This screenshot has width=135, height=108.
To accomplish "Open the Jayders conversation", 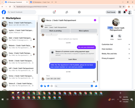I will point(18,32).
